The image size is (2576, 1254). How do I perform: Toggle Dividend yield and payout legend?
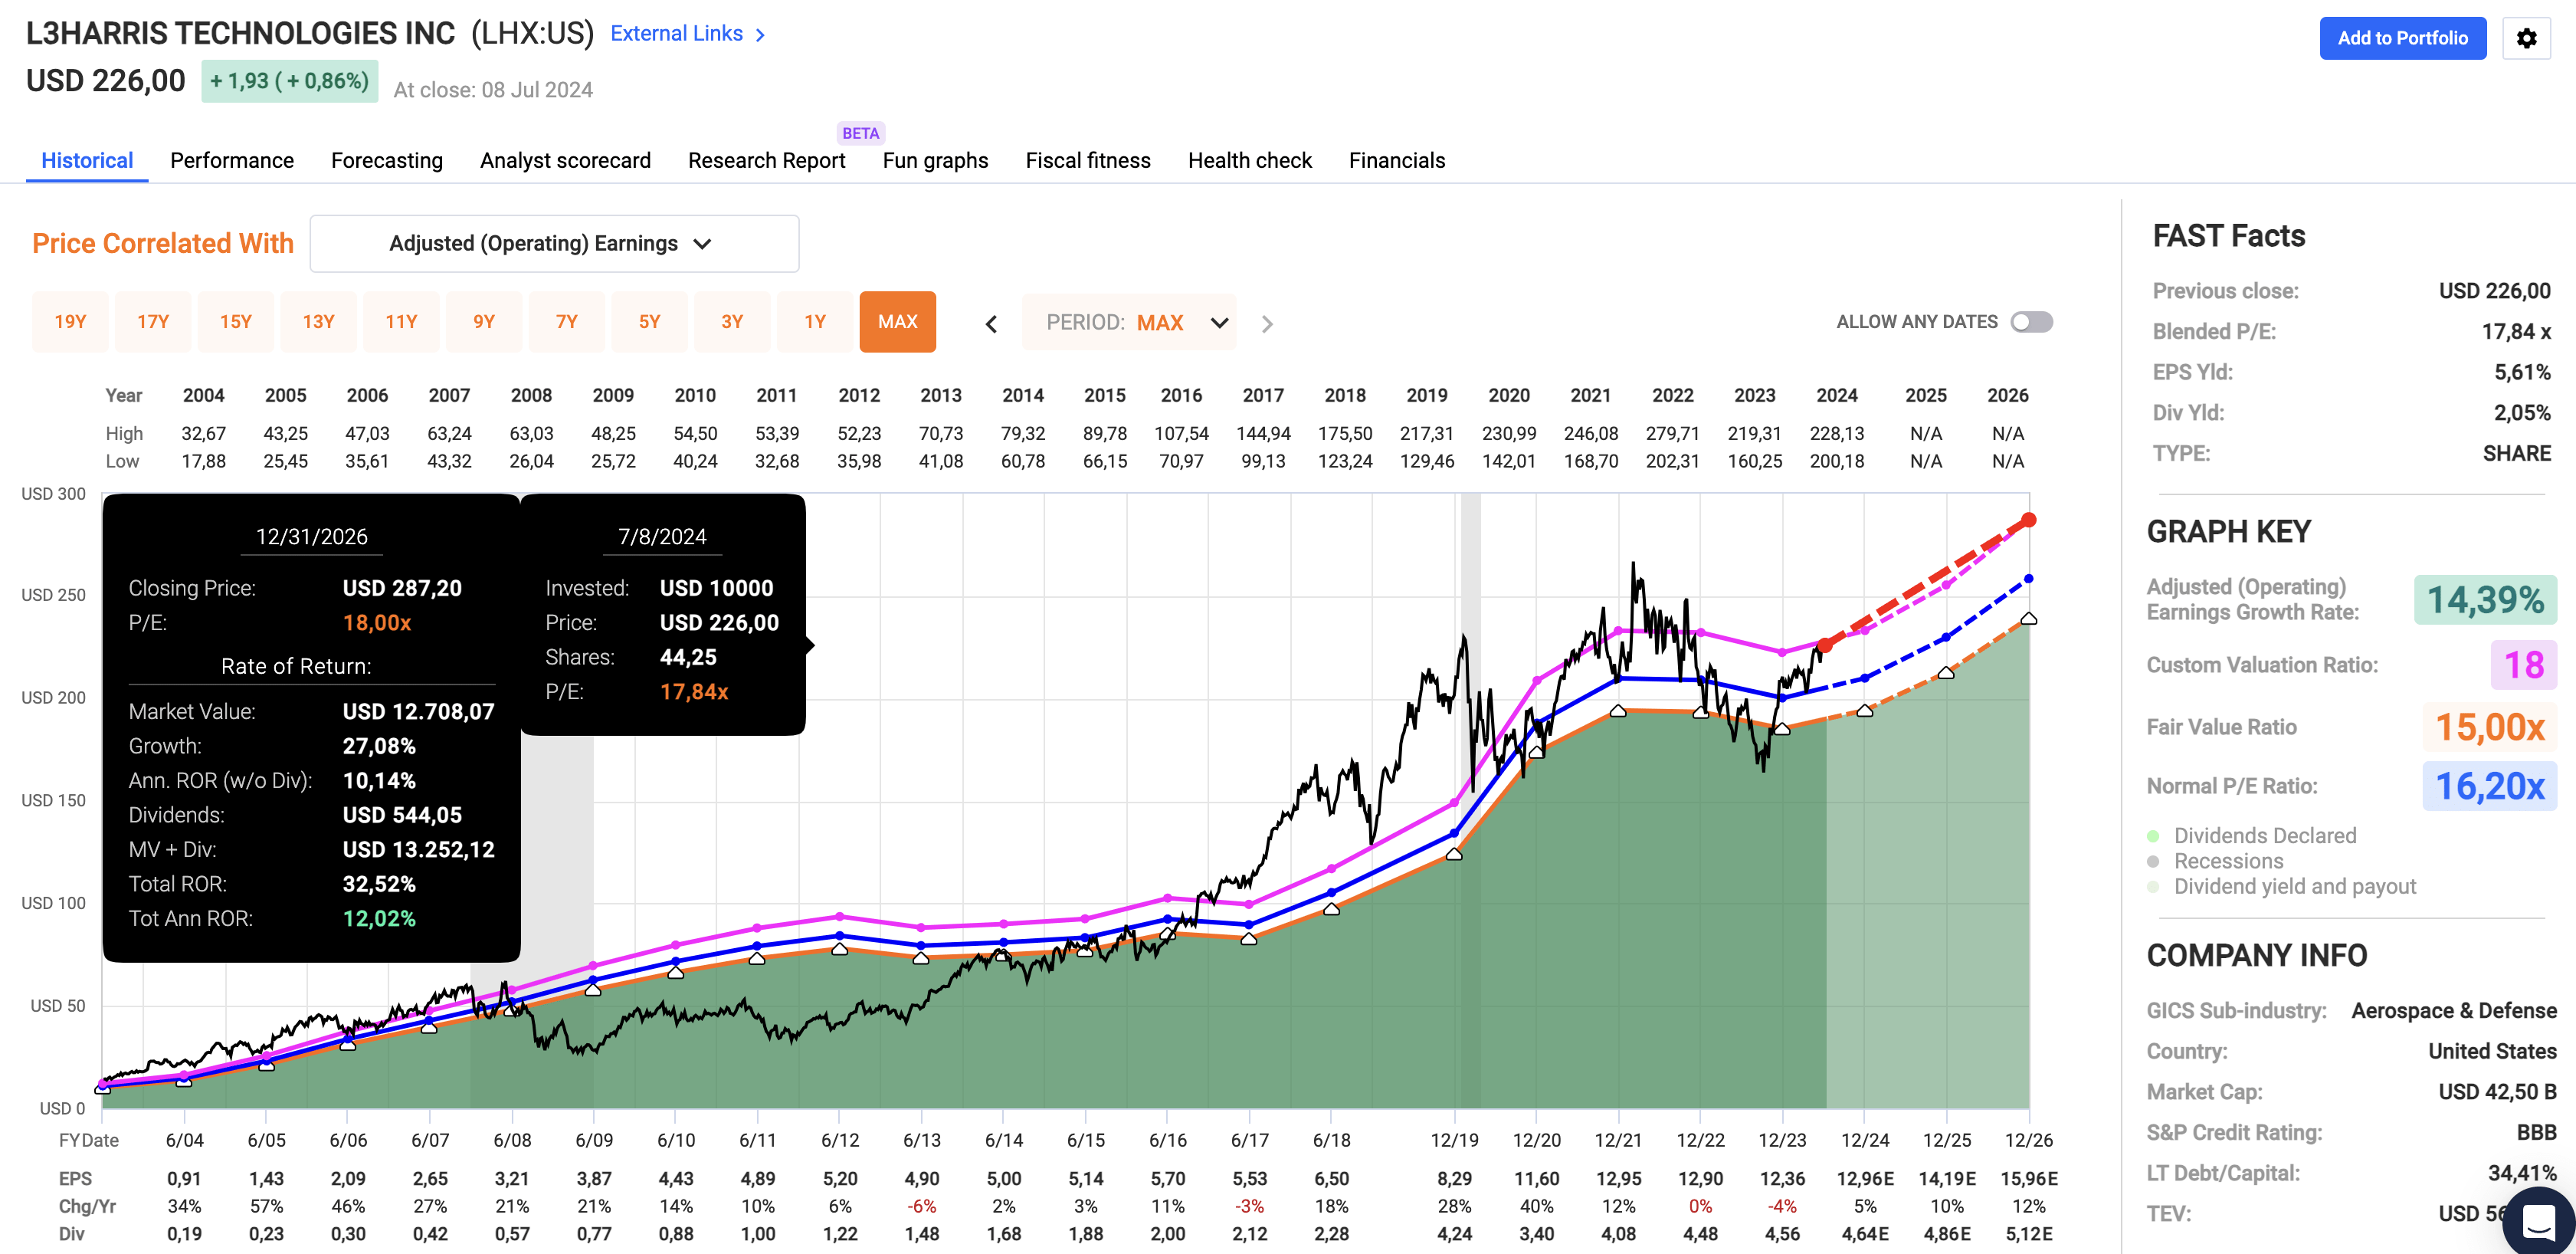click(x=2153, y=886)
